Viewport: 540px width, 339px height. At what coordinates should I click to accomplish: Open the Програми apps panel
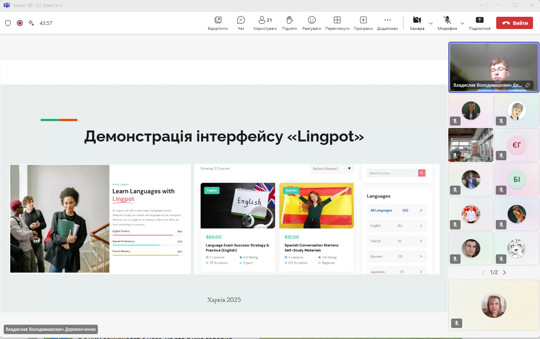(x=363, y=23)
